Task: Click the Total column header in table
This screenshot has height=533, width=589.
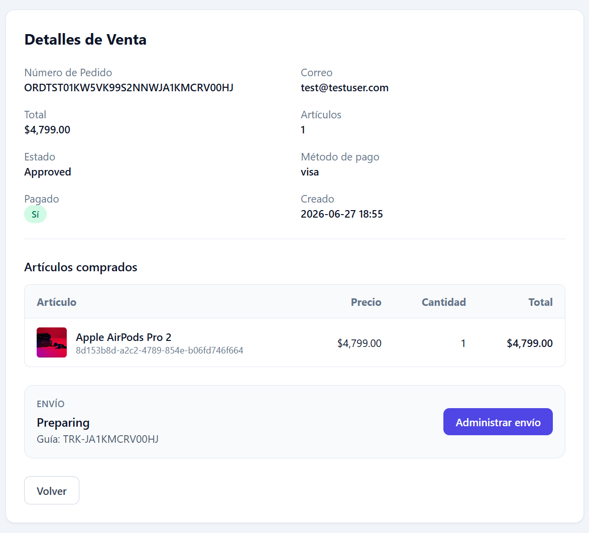Action: pos(540,302)
